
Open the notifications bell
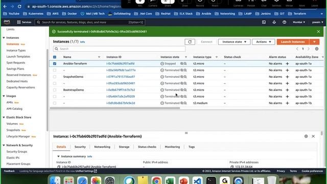tap(274, 22)
